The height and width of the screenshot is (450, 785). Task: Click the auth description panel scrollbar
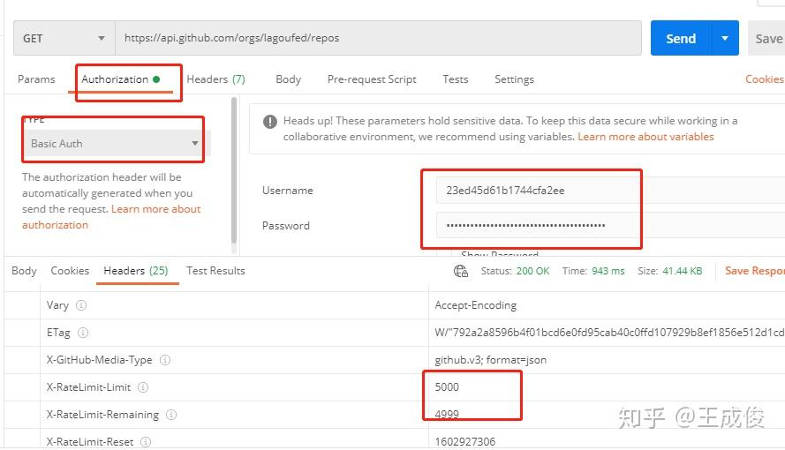point(233,168)
